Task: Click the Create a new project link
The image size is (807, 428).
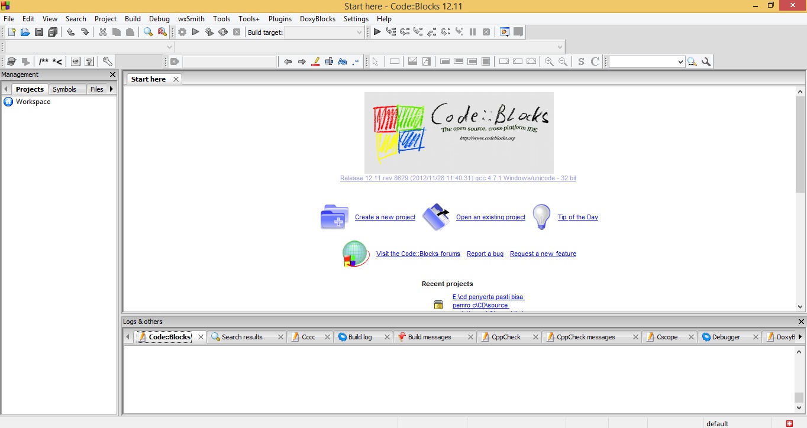Action: (x=385, y=217)
